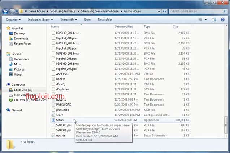This screenshot has width=230, height=153.
Task: Change view with the view icon
Action: (x=200, y=20)
